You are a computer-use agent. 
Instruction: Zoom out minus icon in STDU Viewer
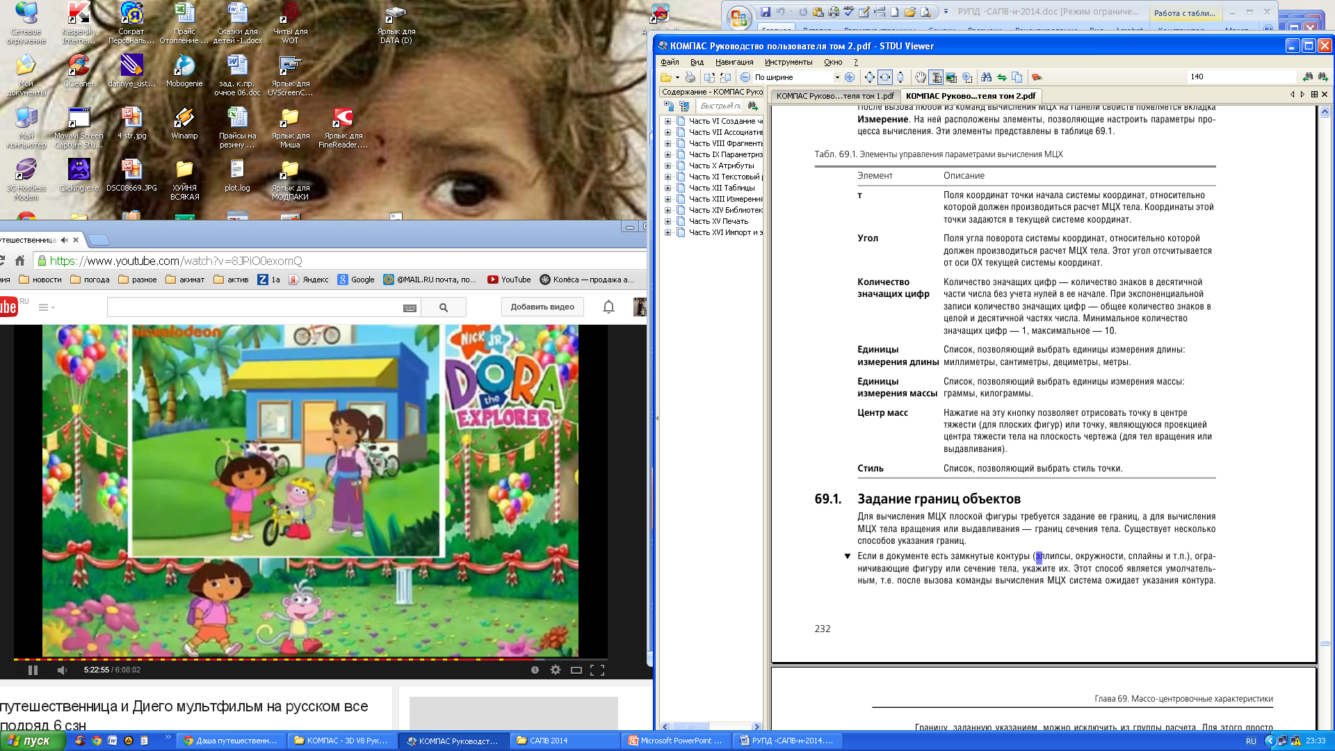pyautogui.click(x=745, y=77)
